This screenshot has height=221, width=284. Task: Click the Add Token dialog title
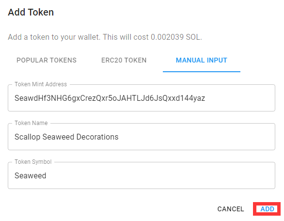pos(31,12)
